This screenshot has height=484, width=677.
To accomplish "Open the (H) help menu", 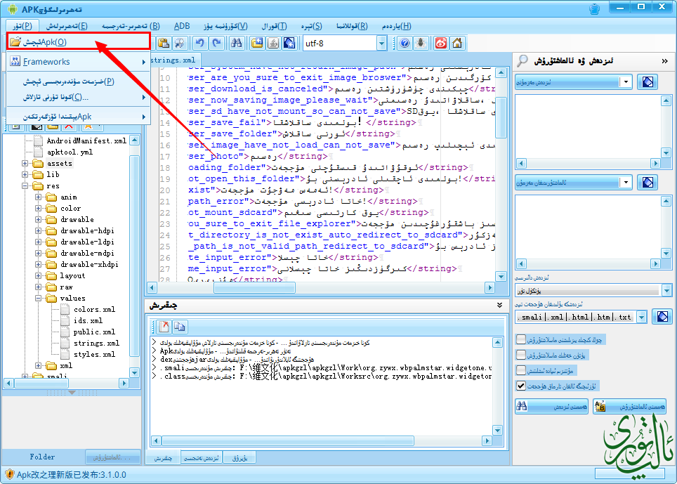I will point(396,26).
